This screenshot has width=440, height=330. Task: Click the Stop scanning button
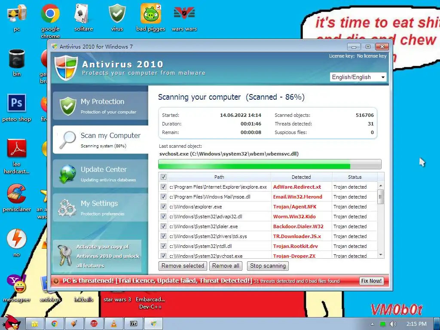[268, 266]
